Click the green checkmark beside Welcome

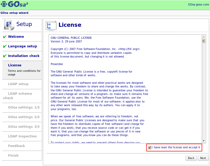coord(5,37)
